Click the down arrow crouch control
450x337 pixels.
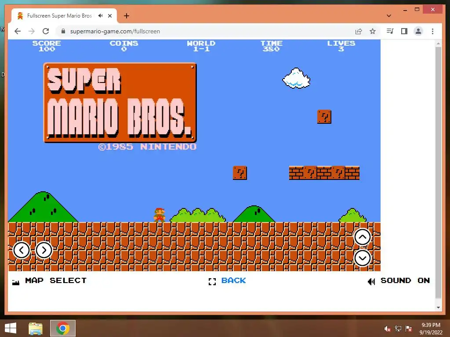[363, 258]
